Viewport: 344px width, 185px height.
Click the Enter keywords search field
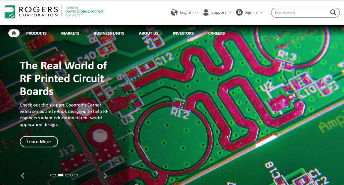(301, 12)
